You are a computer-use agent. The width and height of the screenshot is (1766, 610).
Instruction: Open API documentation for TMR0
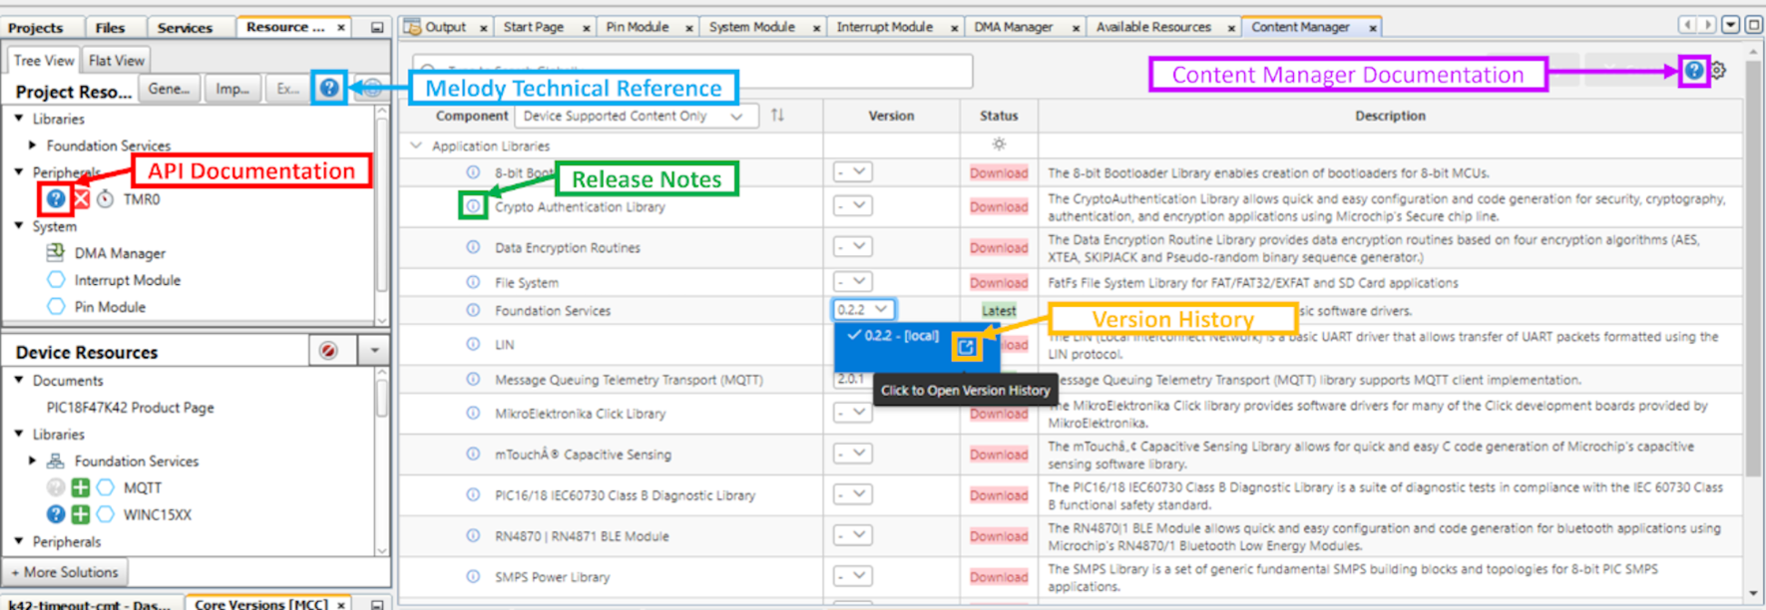coord(56,199)
